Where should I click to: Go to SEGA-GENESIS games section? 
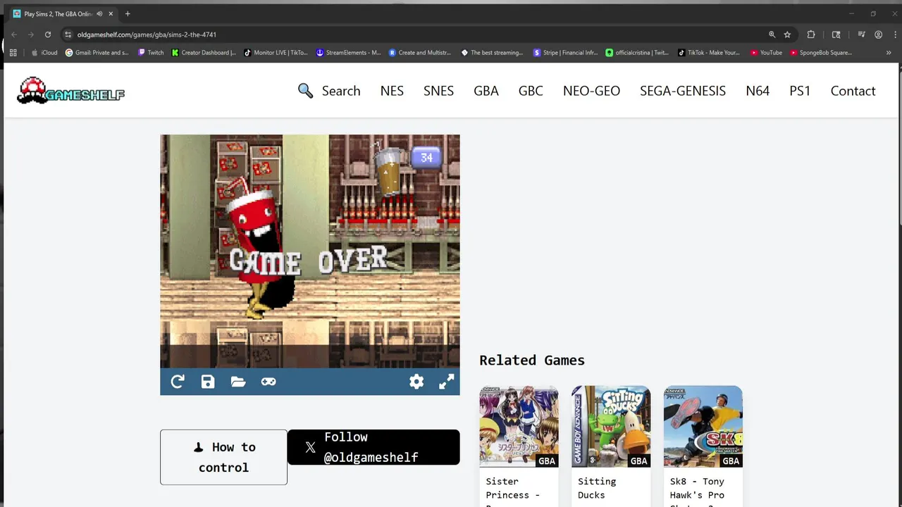[x=683, y=91]
